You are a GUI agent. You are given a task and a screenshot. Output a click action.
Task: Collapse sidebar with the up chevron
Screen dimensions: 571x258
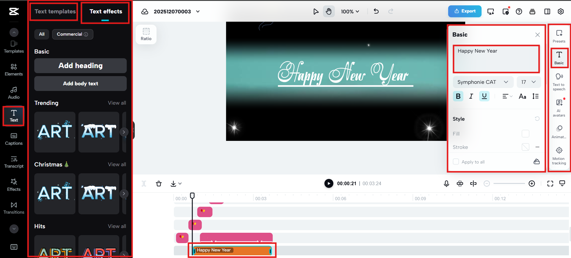pos(14,32)
